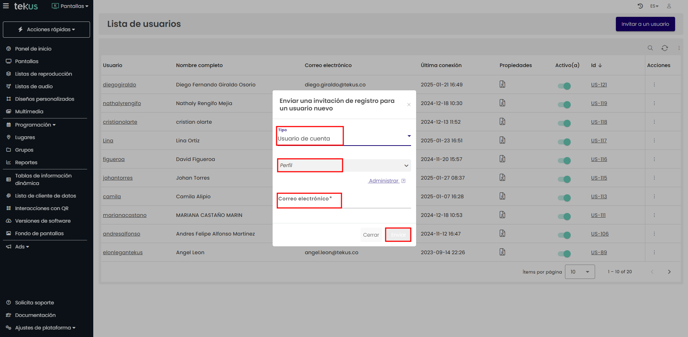Click the Administrar link in invitation dialog
688x337 pixels.
tap(384, 181)
